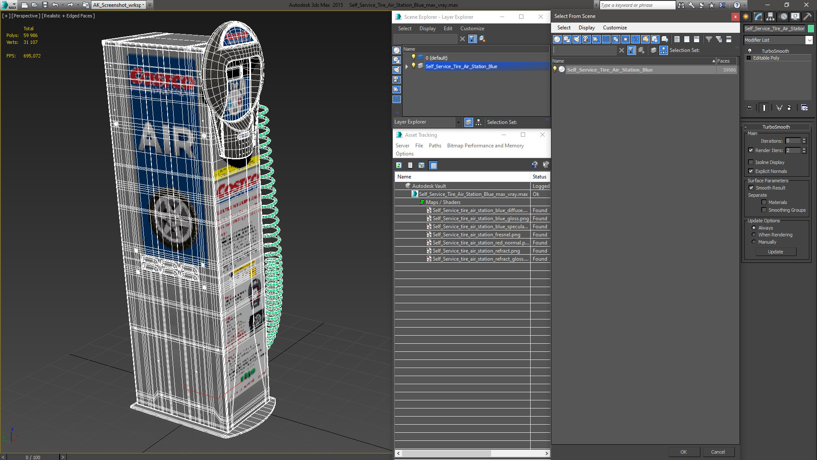
Task: Toggle the TurboSmooth modifier lightbulb
Action: click(x=750, y=51)
